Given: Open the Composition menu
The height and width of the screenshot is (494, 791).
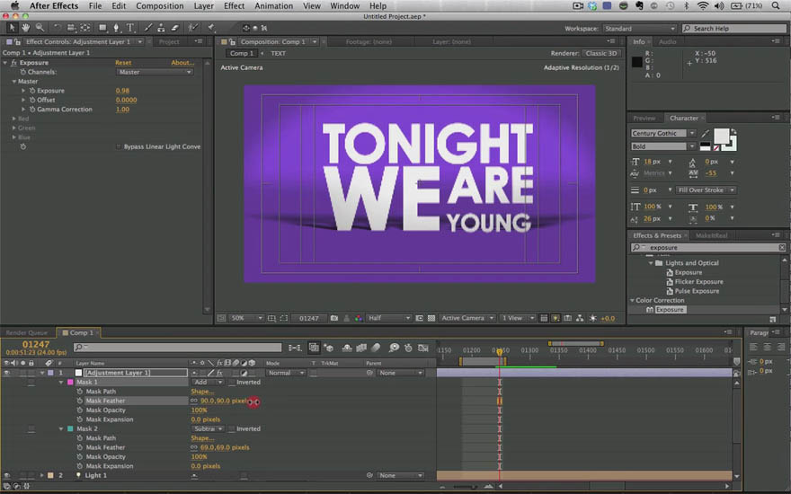Looking at the screenshot, I should (x=159, y=6).
